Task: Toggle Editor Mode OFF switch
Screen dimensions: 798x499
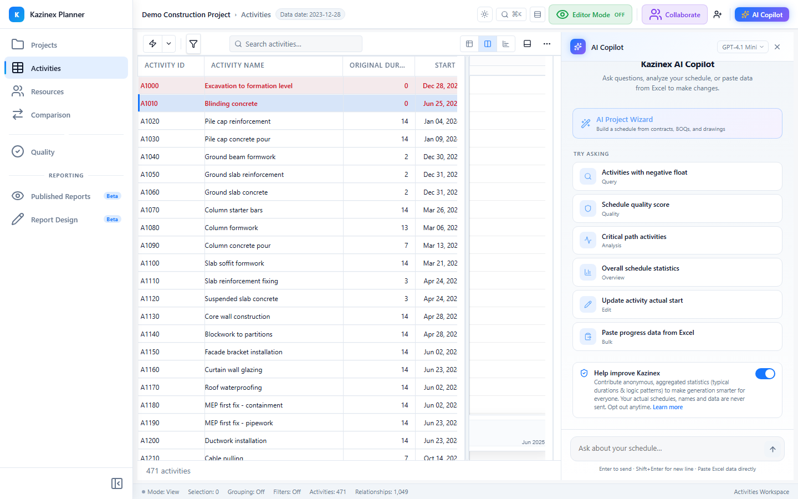Action: point(590,14)
